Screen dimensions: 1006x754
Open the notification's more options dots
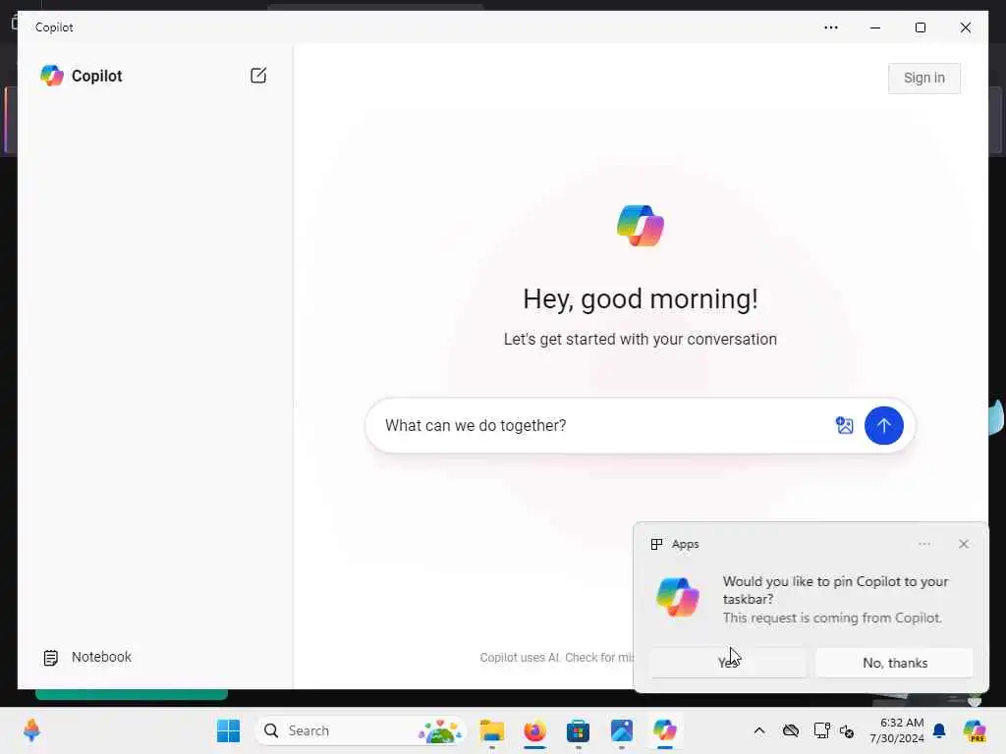(x=923, y=544)
